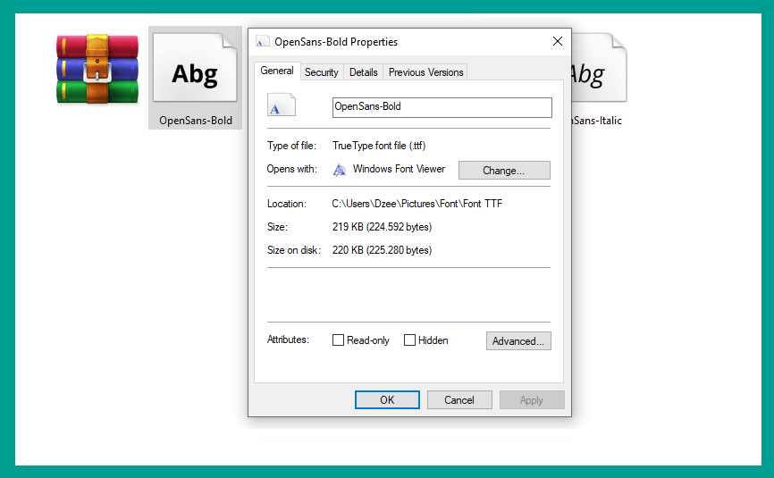The image size is (774, 478).
Task: Switch to the Security tab
Action: coord(322,72)
